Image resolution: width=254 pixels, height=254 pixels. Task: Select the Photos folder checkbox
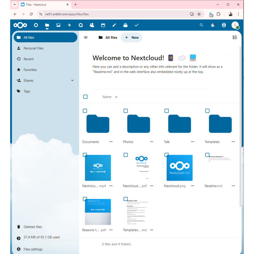click(x=125, y=111)
